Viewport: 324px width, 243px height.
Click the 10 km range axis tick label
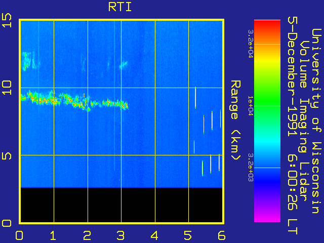7,88
